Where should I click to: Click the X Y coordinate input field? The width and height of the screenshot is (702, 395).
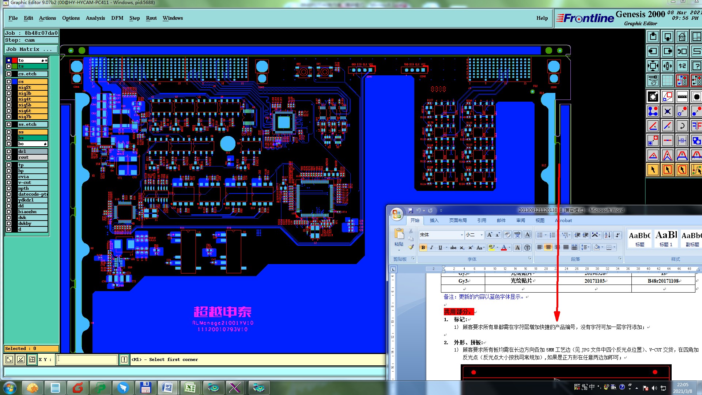point(87,360)
